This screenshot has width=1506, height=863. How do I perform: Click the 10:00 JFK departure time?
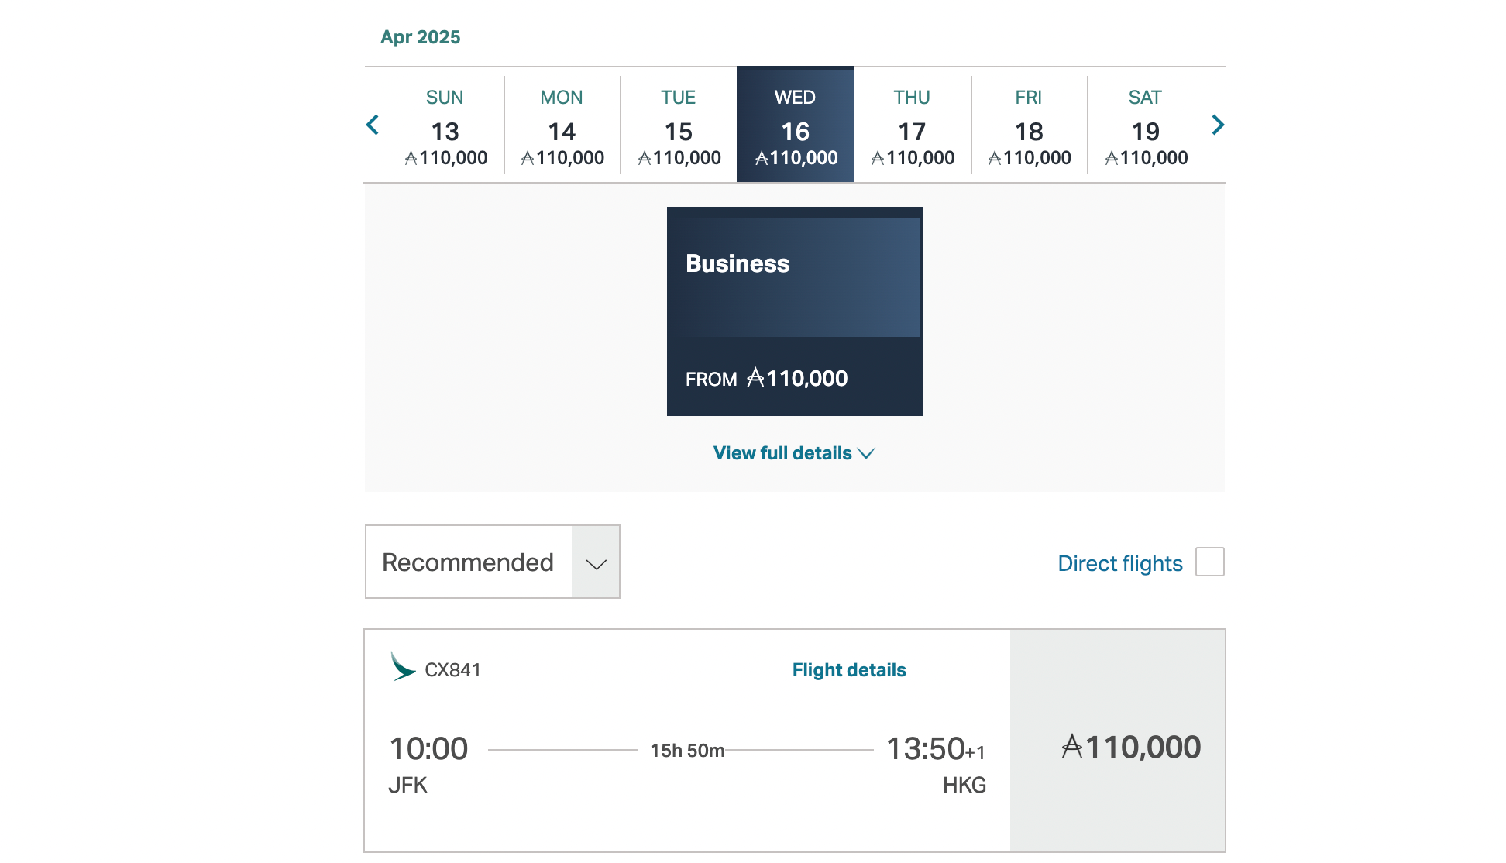pyautogui.click(x=428, y=749)
